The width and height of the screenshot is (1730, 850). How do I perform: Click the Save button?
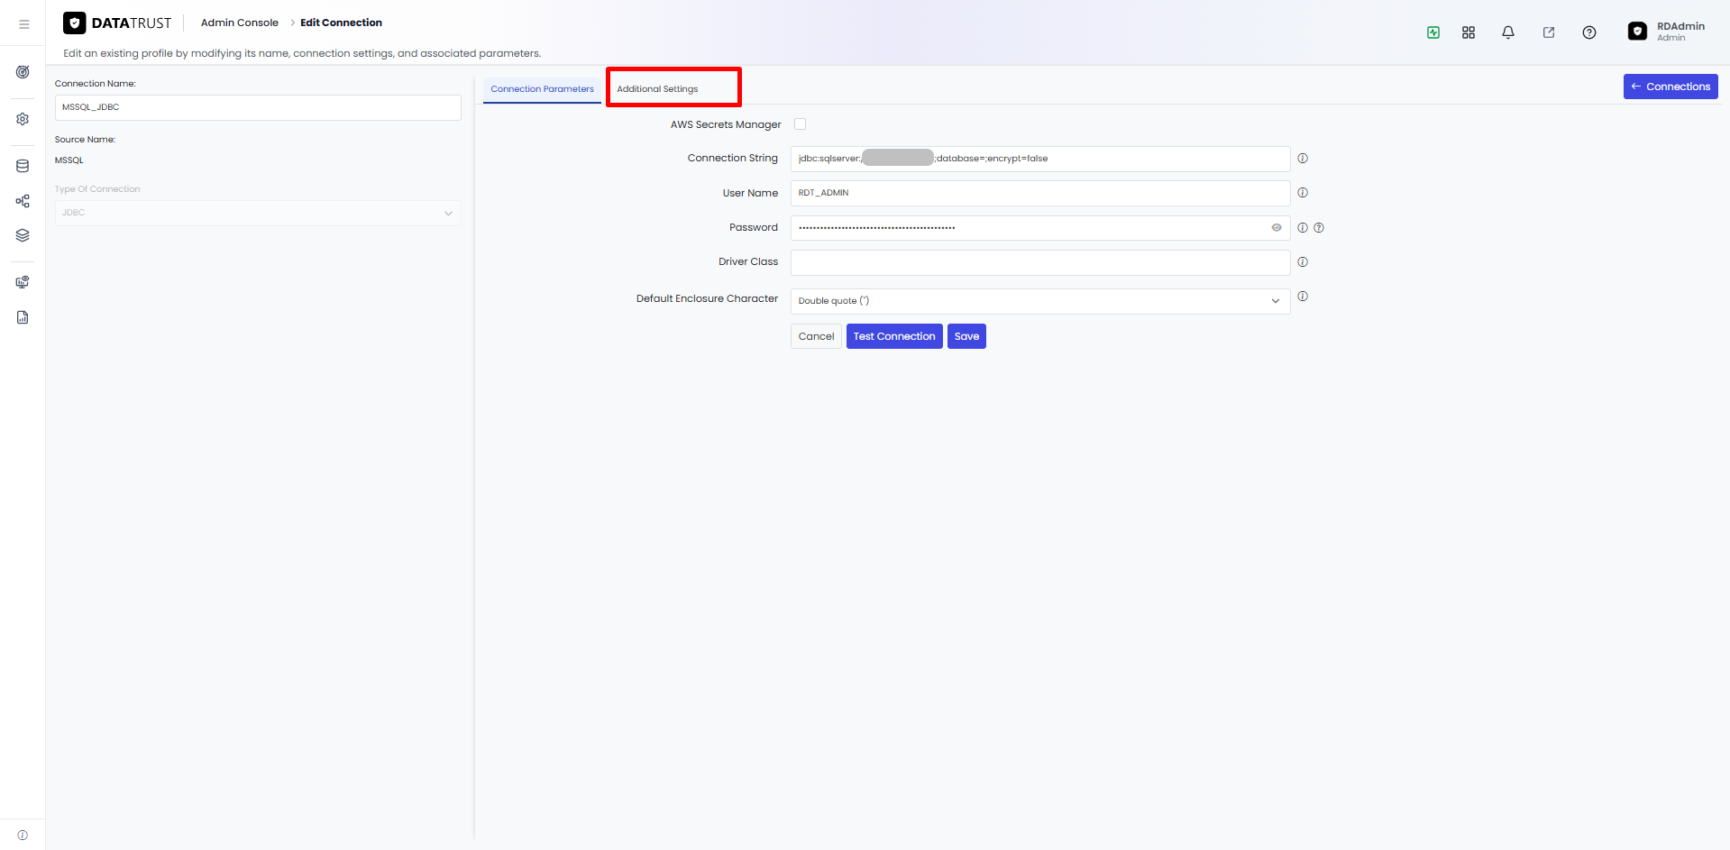(966, 336)
